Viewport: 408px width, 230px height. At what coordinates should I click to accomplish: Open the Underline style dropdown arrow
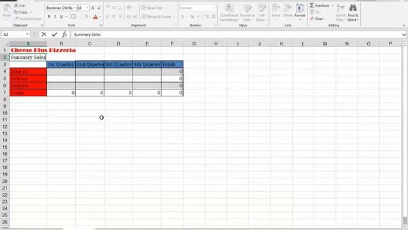[x=66, y=17]
